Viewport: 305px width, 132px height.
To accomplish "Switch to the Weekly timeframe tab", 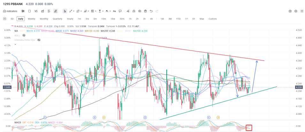I will tap(31, 19).
